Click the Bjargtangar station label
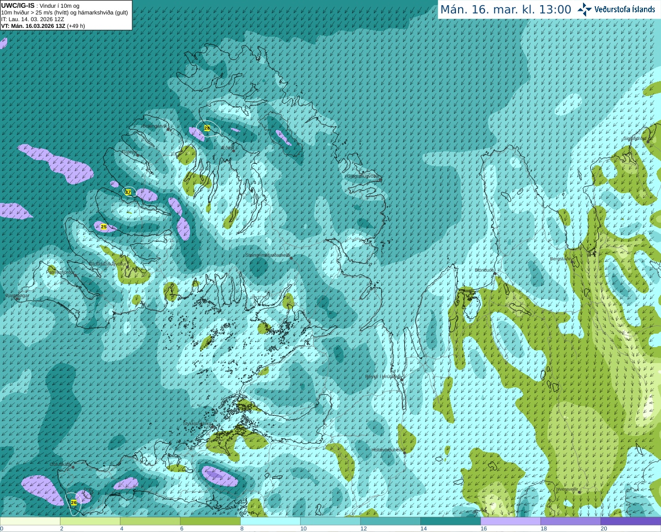Viewport: 661px width, 532px height. pos(17,295)
